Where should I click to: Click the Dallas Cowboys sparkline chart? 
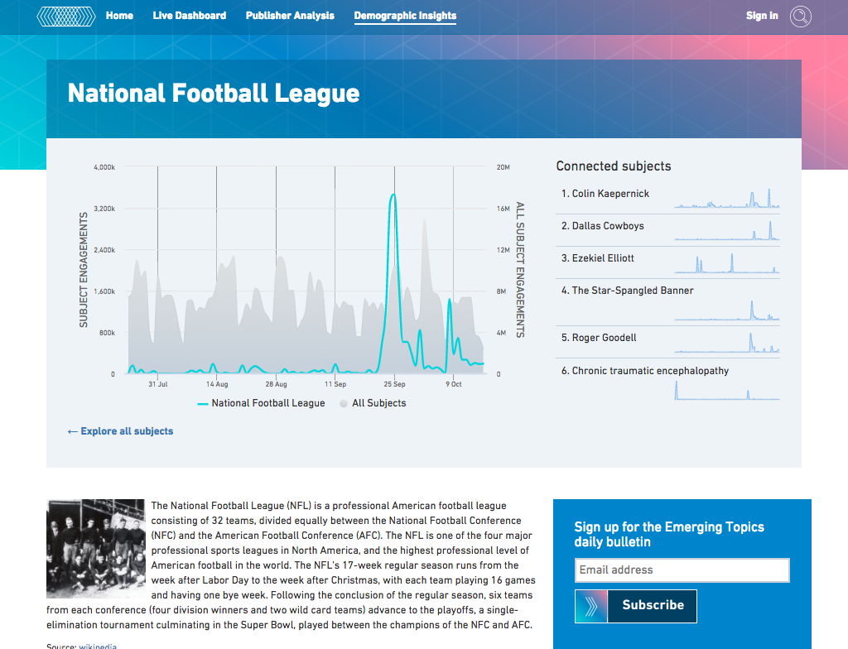coord(727,230)
